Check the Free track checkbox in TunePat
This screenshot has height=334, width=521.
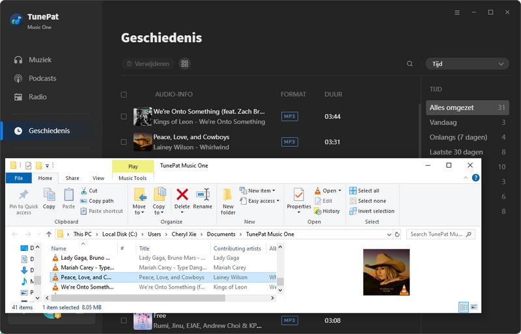click(x=124, y=320)
